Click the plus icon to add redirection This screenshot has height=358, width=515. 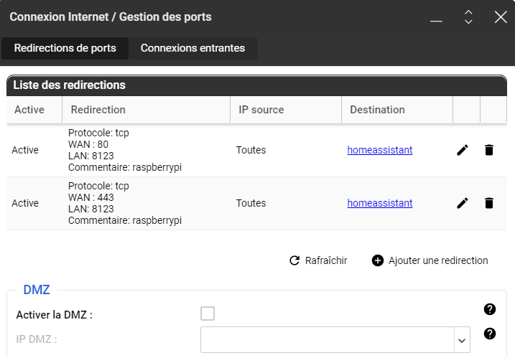[378, 260]
